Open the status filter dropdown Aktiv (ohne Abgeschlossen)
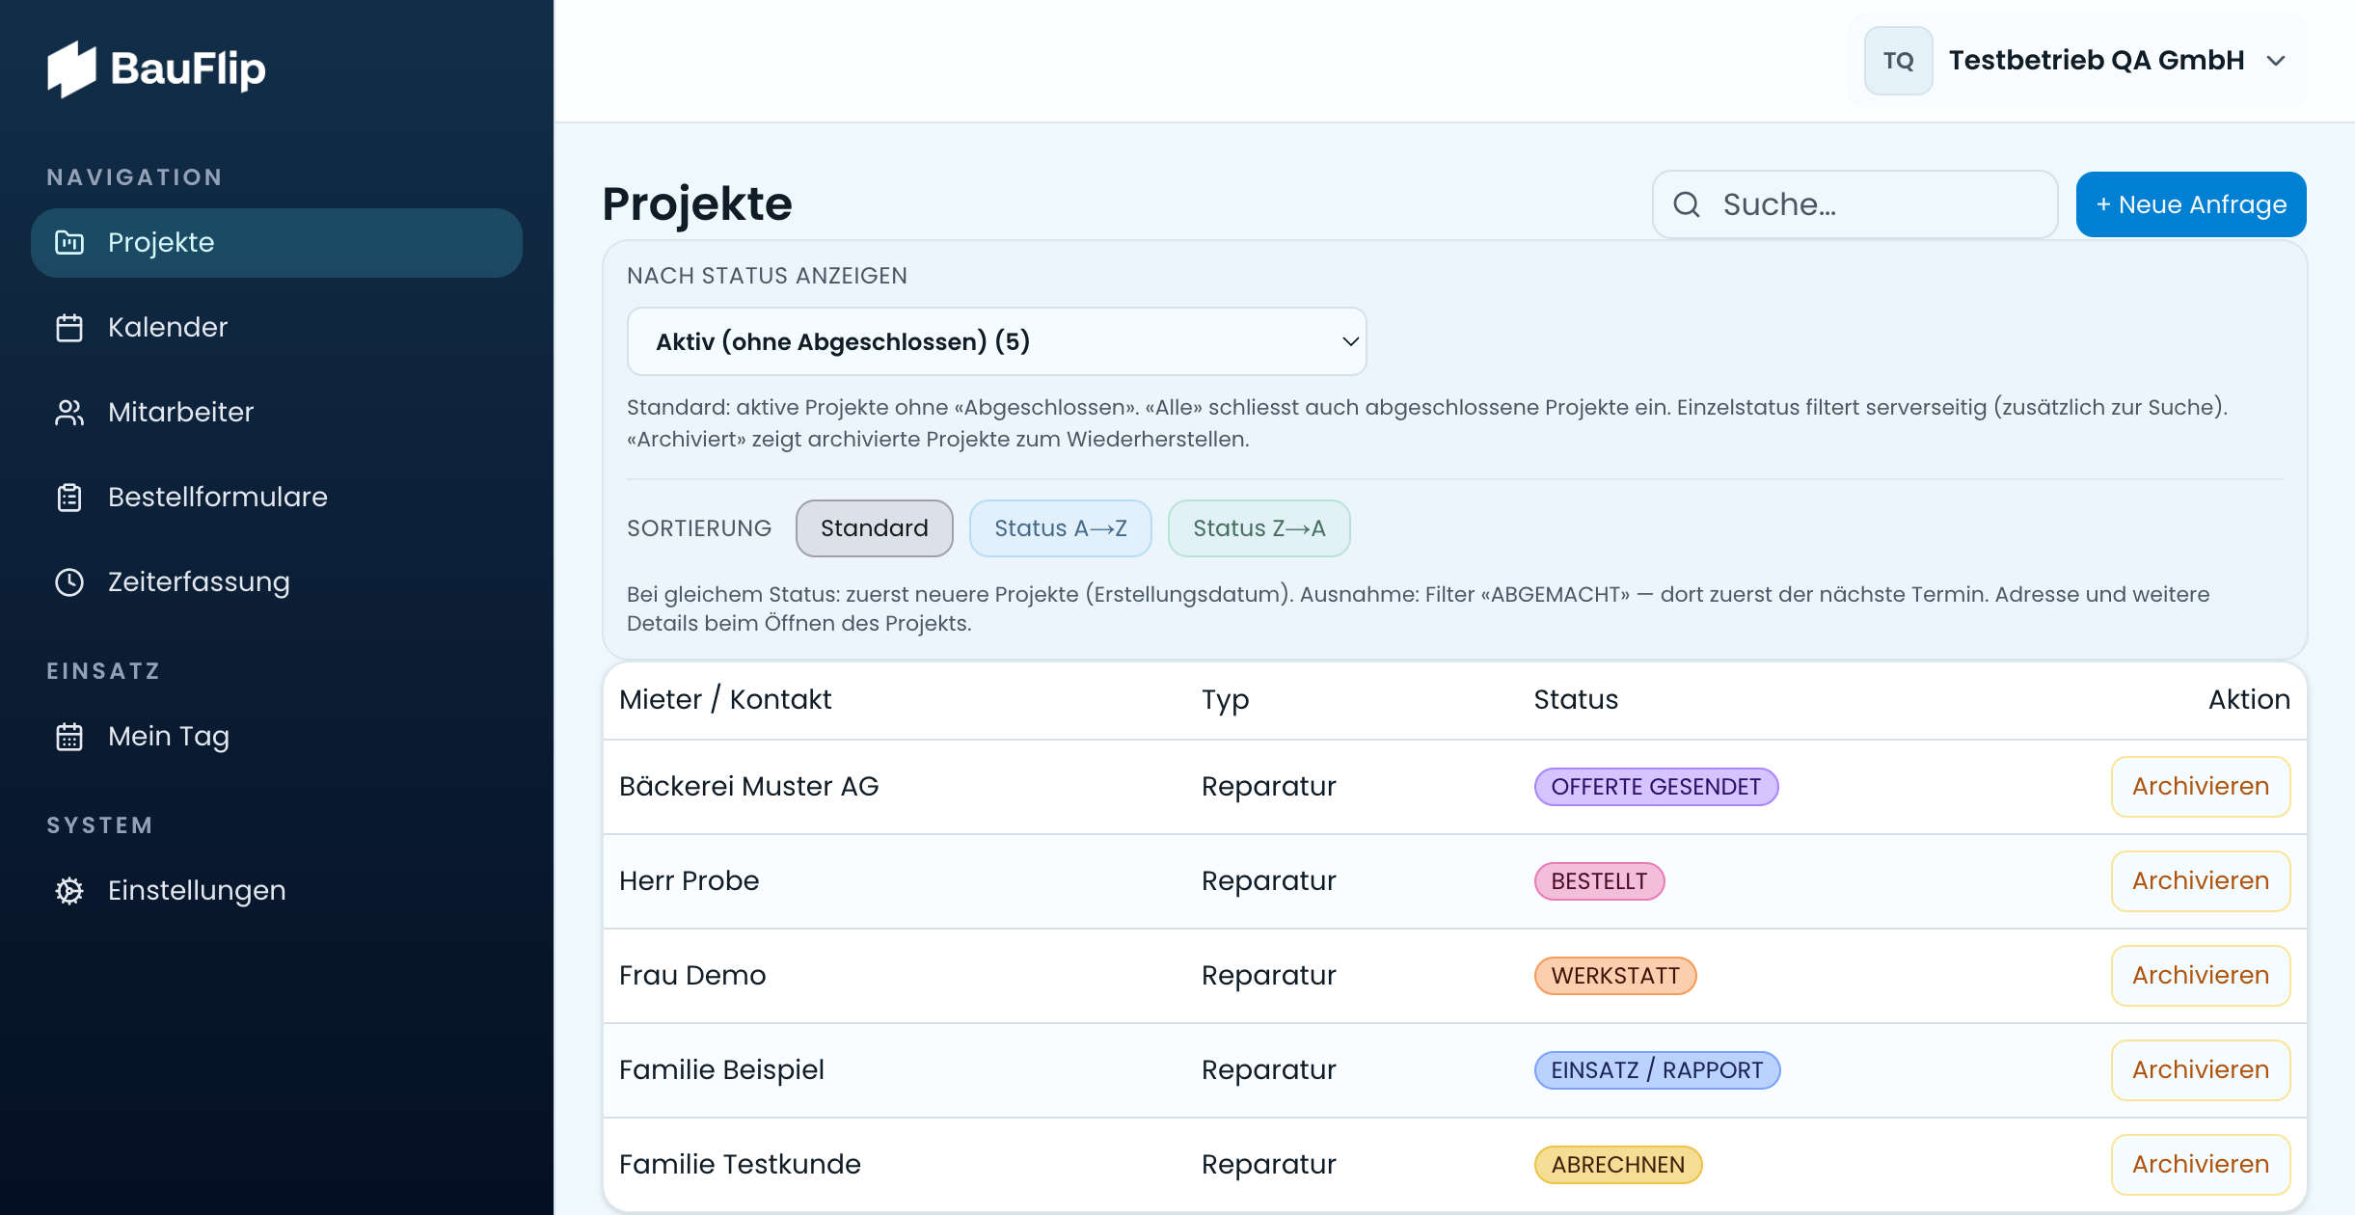The image size is (2355, 1215). pyautogui.click(x=996, y=341)
